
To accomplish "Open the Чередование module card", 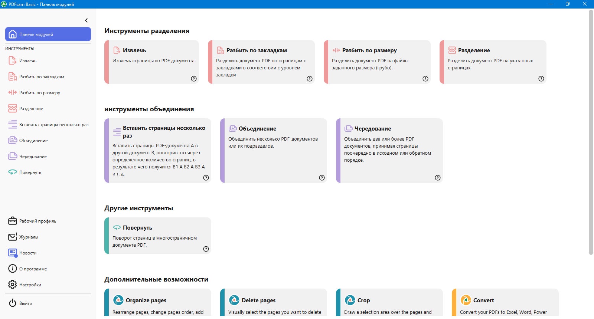I will [x=389, y=151].
